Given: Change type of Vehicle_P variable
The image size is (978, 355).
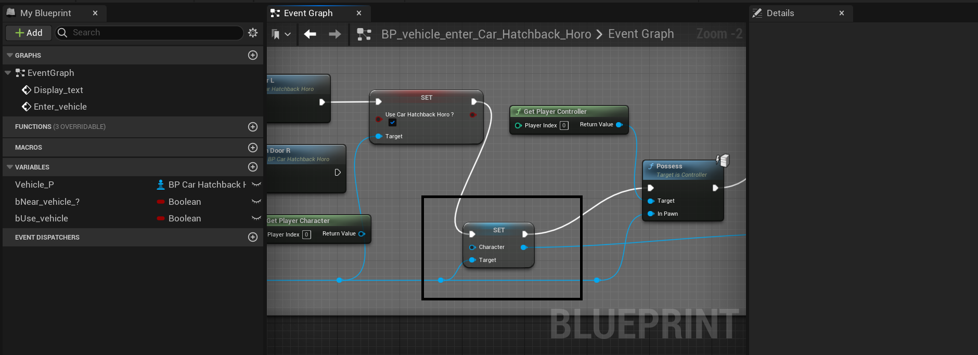Looking at the screenshot, I should (201, 185).
